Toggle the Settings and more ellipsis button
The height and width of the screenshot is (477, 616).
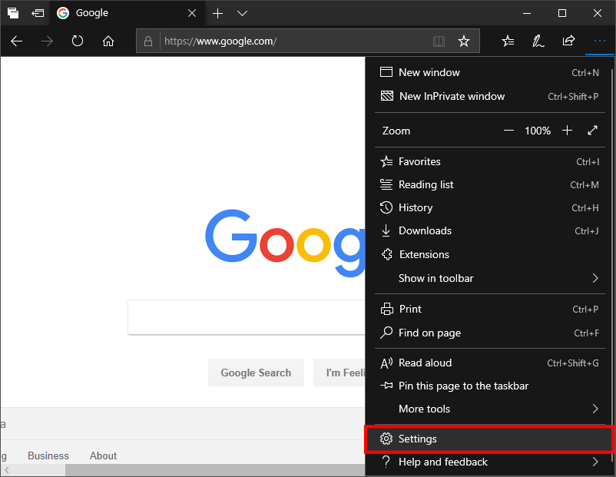coord(600,41)
